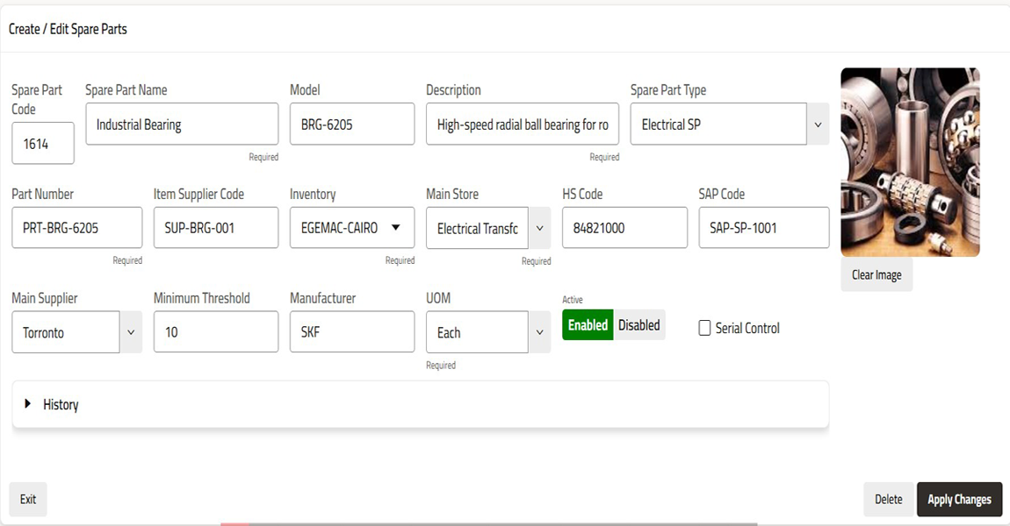
Task: Click into the Model input field
Action: tap(351, 124)
